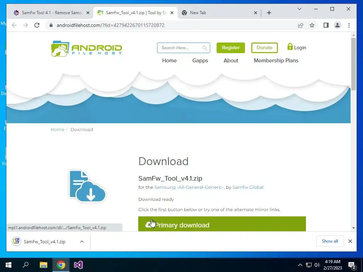Click the scrollbar down arrow

click(x=353, y=228)
